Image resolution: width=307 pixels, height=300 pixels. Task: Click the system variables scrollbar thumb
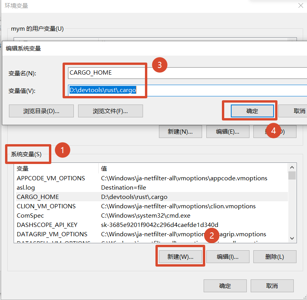[x=292, y=176]
